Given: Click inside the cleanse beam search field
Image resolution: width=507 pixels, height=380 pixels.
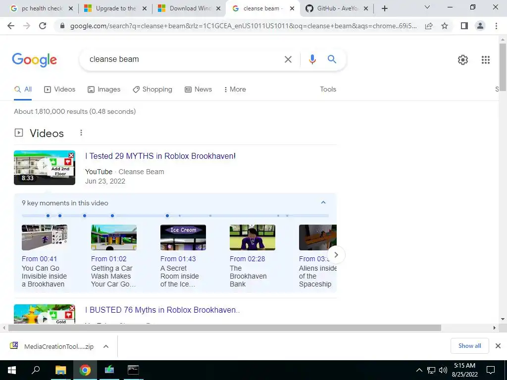Looking at the screenshot, I should [184, 59].
